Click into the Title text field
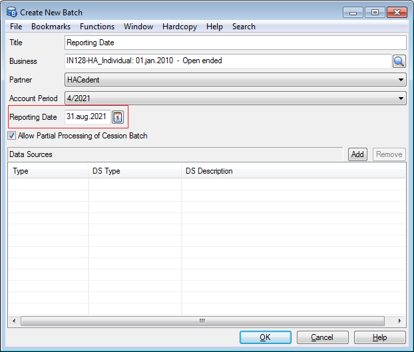 tap(235, 43)
